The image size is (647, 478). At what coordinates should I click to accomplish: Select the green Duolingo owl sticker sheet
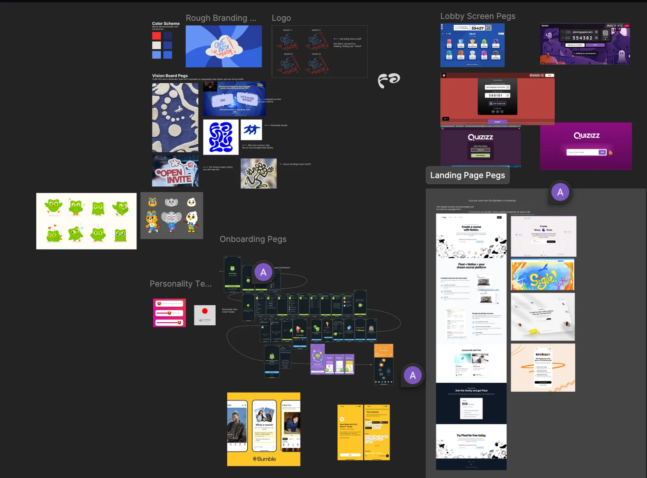coord(86,221)
